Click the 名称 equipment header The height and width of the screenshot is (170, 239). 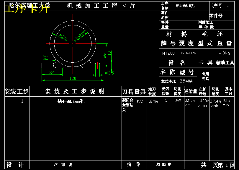[168, 72]
